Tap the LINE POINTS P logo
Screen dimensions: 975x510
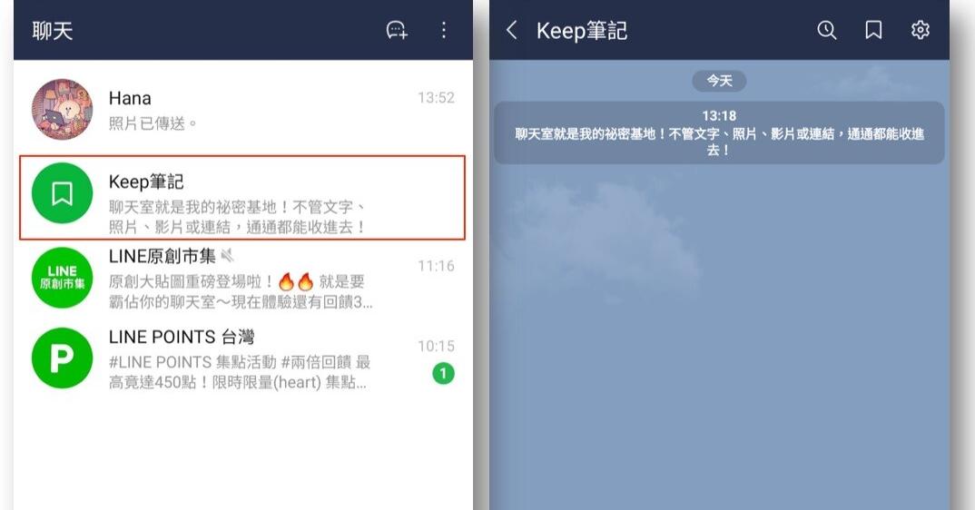click(62, 358)
